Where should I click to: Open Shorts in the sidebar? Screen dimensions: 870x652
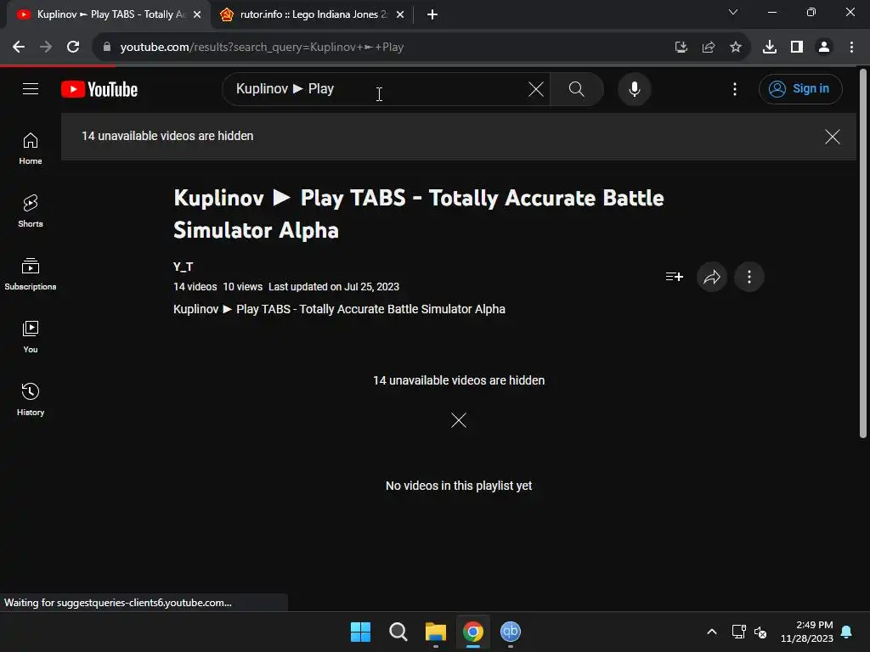(x=31, y=211)
